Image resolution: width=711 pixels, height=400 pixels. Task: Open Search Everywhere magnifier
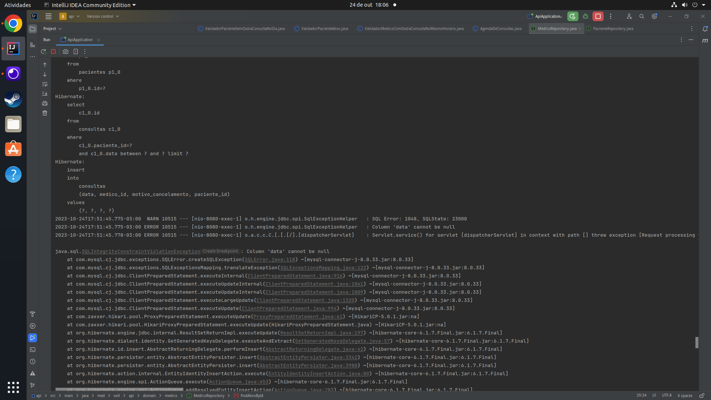tap(642, 16)
